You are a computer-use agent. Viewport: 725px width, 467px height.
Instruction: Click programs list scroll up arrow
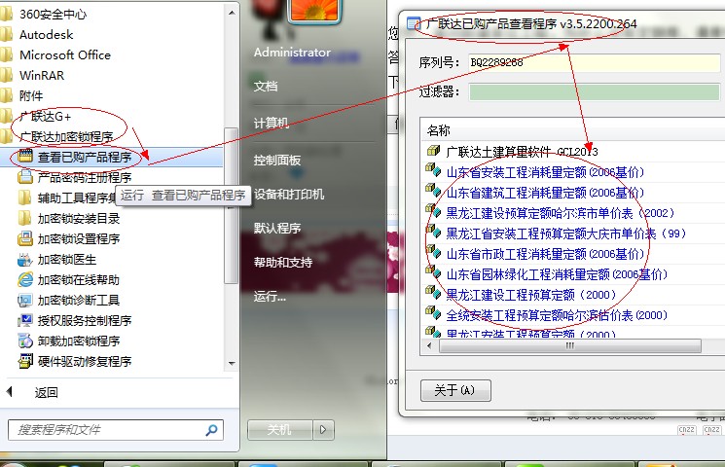pos(233,14)
